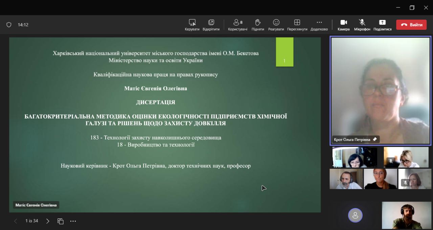Raise hand with the Підняти button
The height and width of the screenshot is (230, 433).
pyautogui.click(x=258, y=25)
